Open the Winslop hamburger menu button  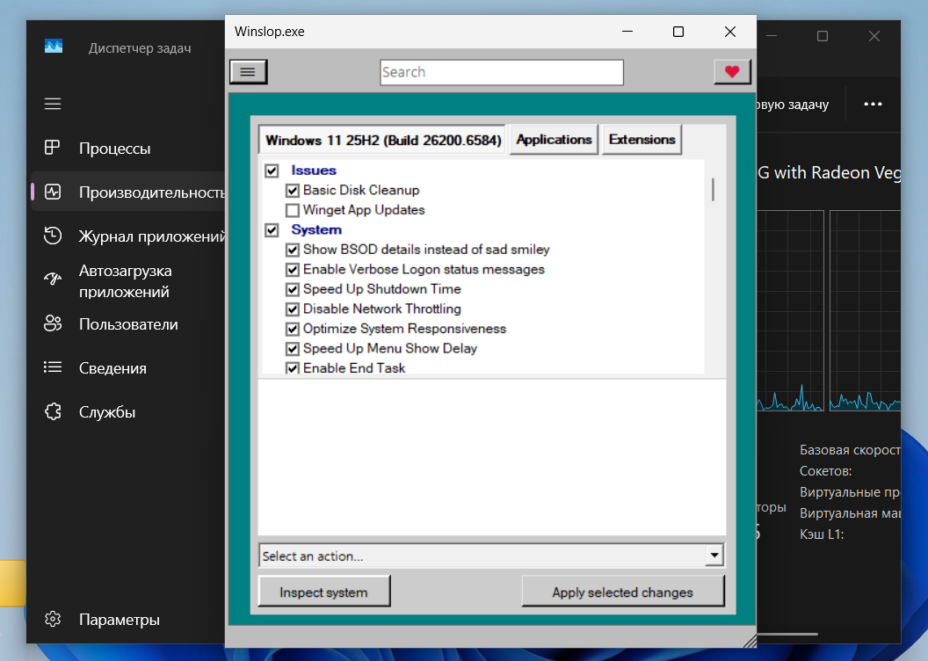248,71
